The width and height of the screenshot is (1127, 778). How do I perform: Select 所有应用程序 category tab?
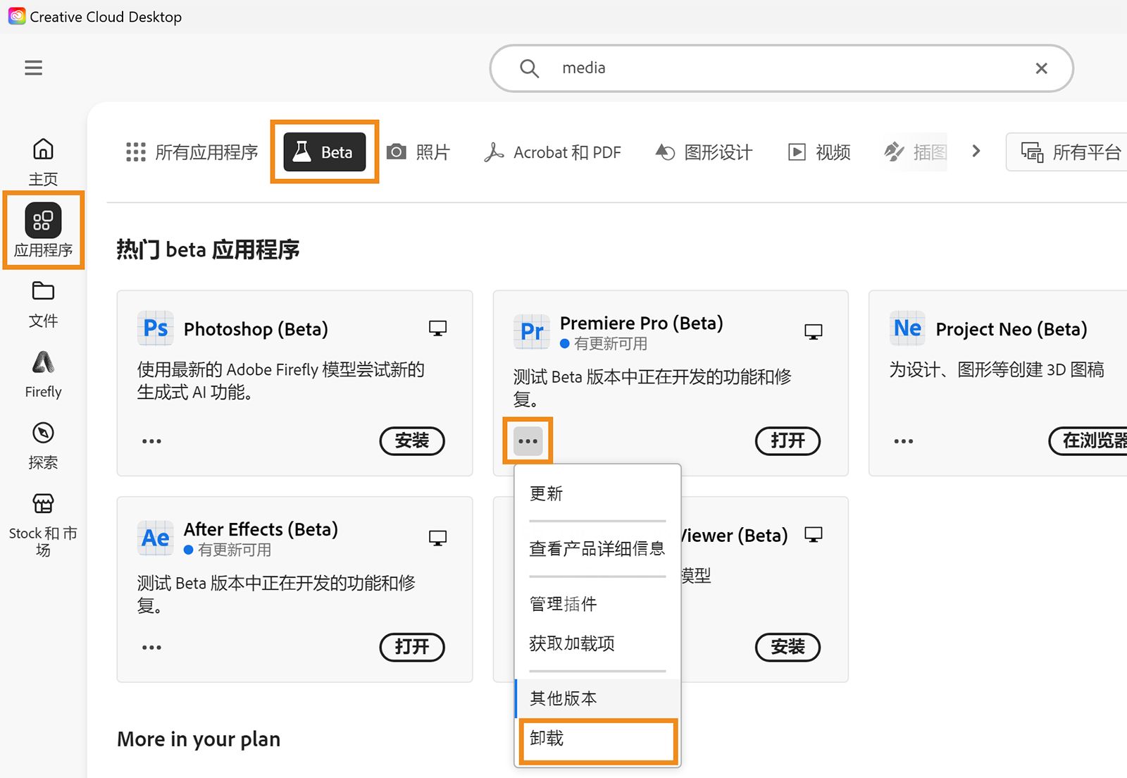(x=192, y=152)
